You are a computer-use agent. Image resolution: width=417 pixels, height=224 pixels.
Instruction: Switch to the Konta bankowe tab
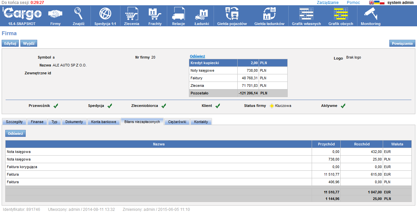pyautogui.click(x=104, y=122)
